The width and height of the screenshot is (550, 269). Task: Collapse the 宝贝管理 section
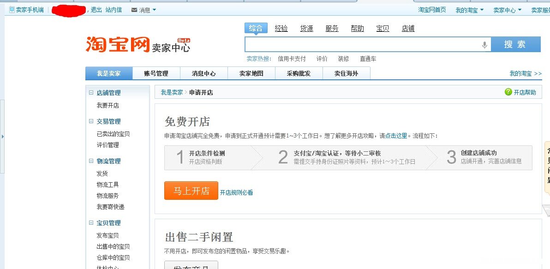91,223
